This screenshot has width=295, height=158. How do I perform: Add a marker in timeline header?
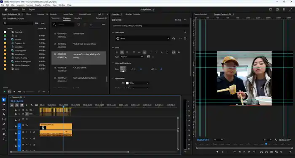(x=27, y=105)
